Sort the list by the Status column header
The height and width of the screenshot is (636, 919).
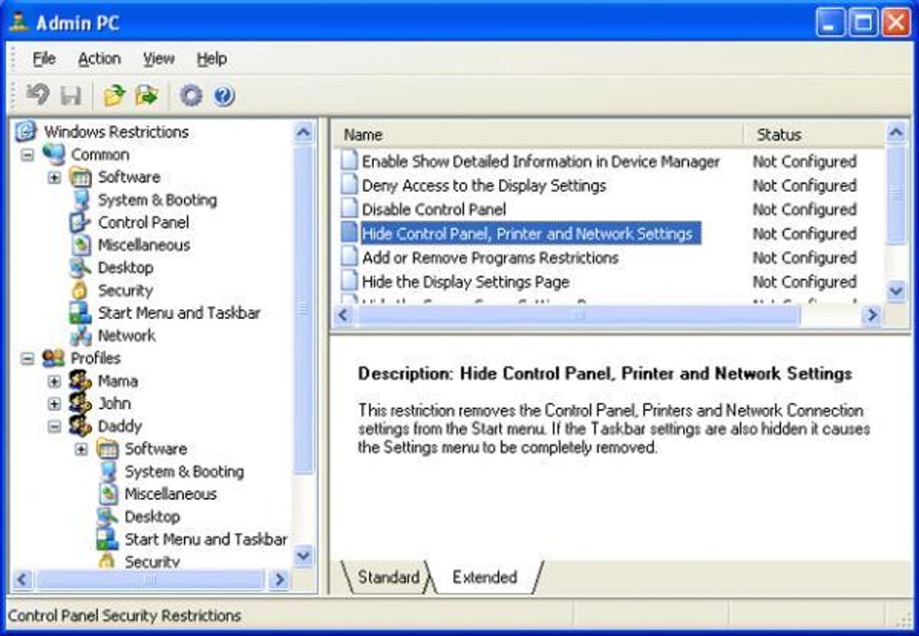[814, 134]
